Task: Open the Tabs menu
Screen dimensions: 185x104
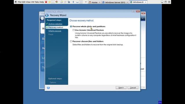Action: tap(37, 2)
